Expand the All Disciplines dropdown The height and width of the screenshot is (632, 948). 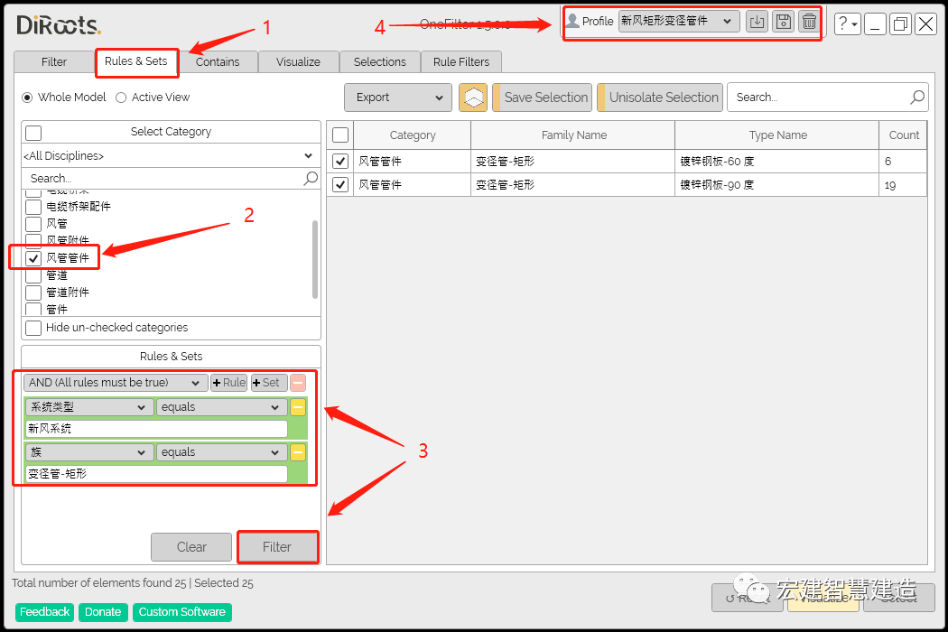tap(171, 156)
